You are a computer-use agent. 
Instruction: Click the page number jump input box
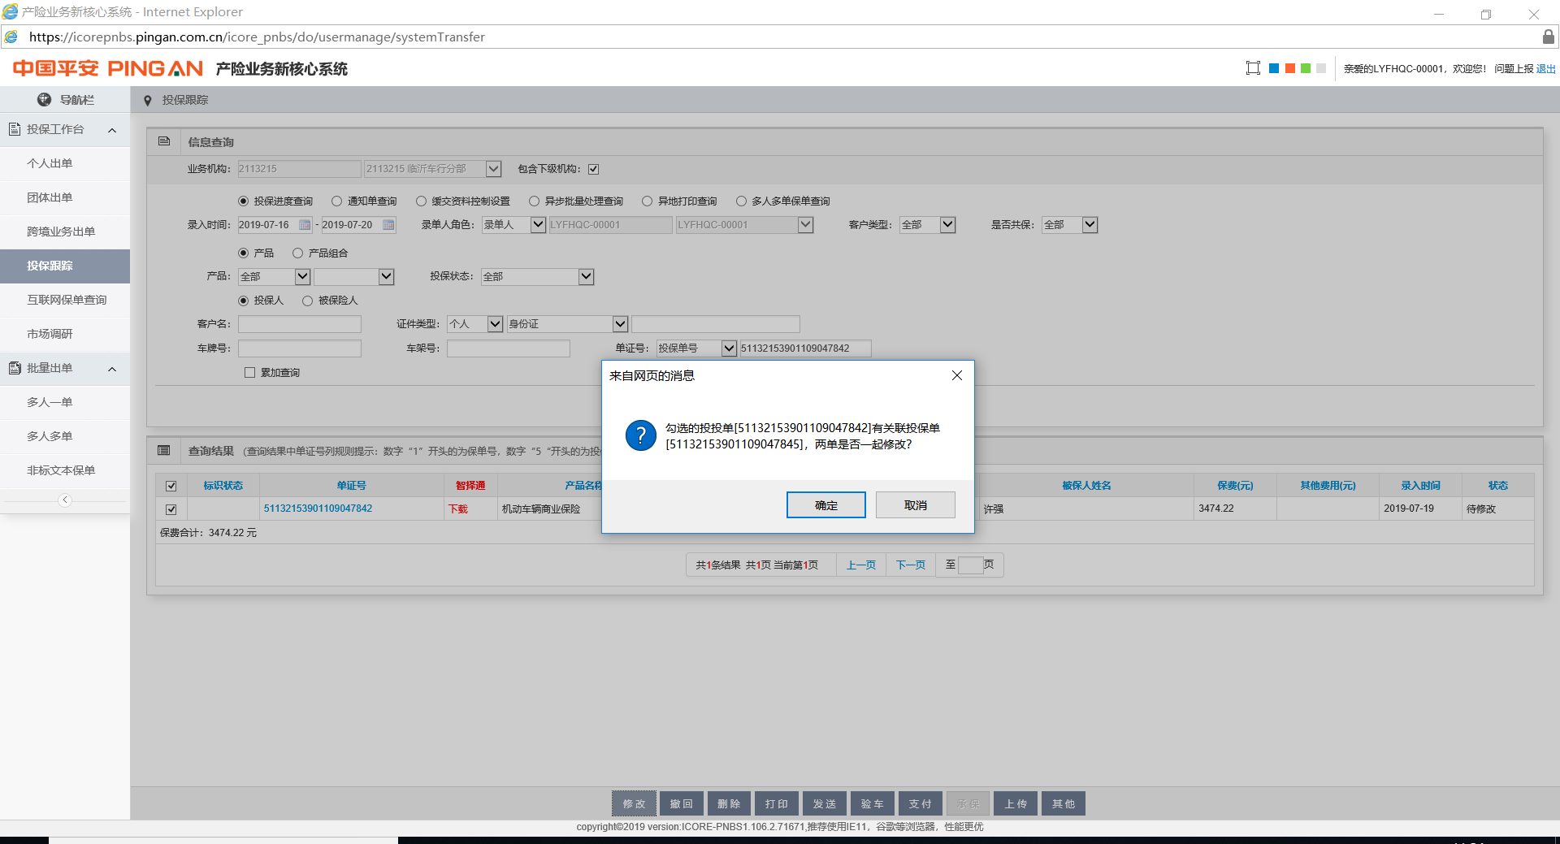(971, 565)
